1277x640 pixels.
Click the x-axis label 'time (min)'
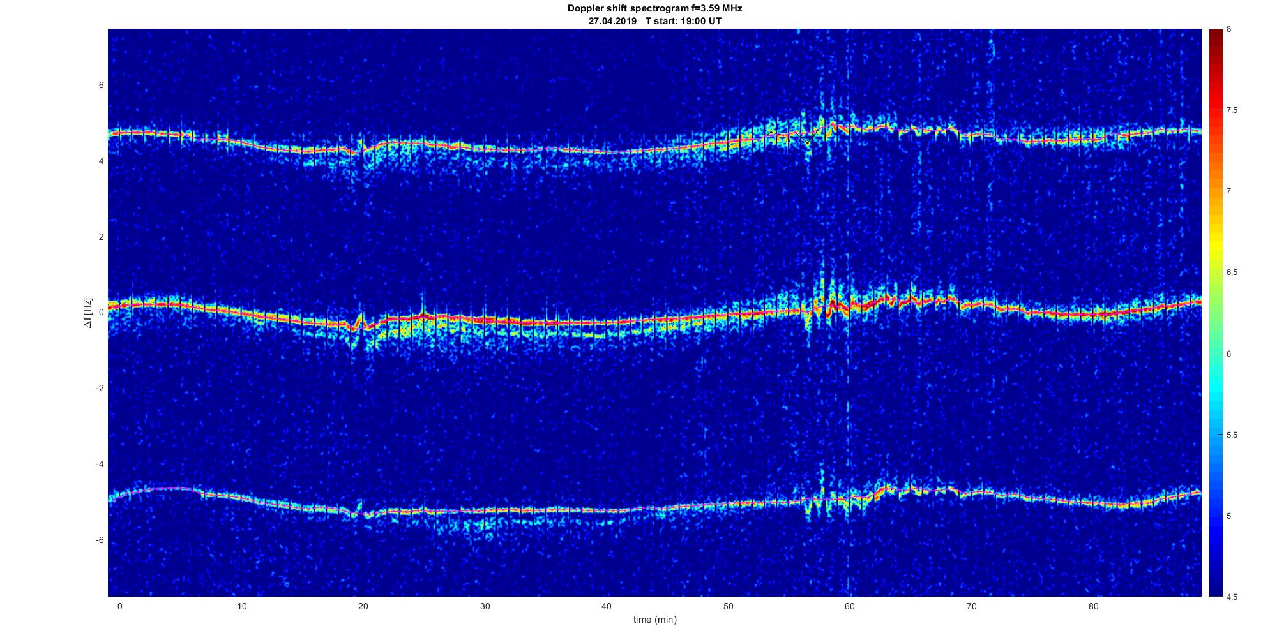click(654, 620)
